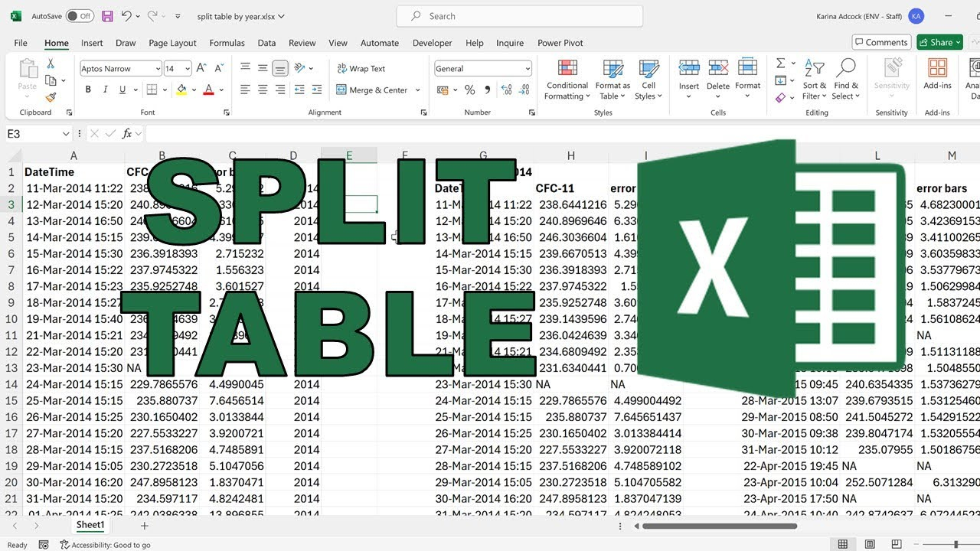Click the Search box
The height and width of the screenshot is (551, 980).
(519, 16)
